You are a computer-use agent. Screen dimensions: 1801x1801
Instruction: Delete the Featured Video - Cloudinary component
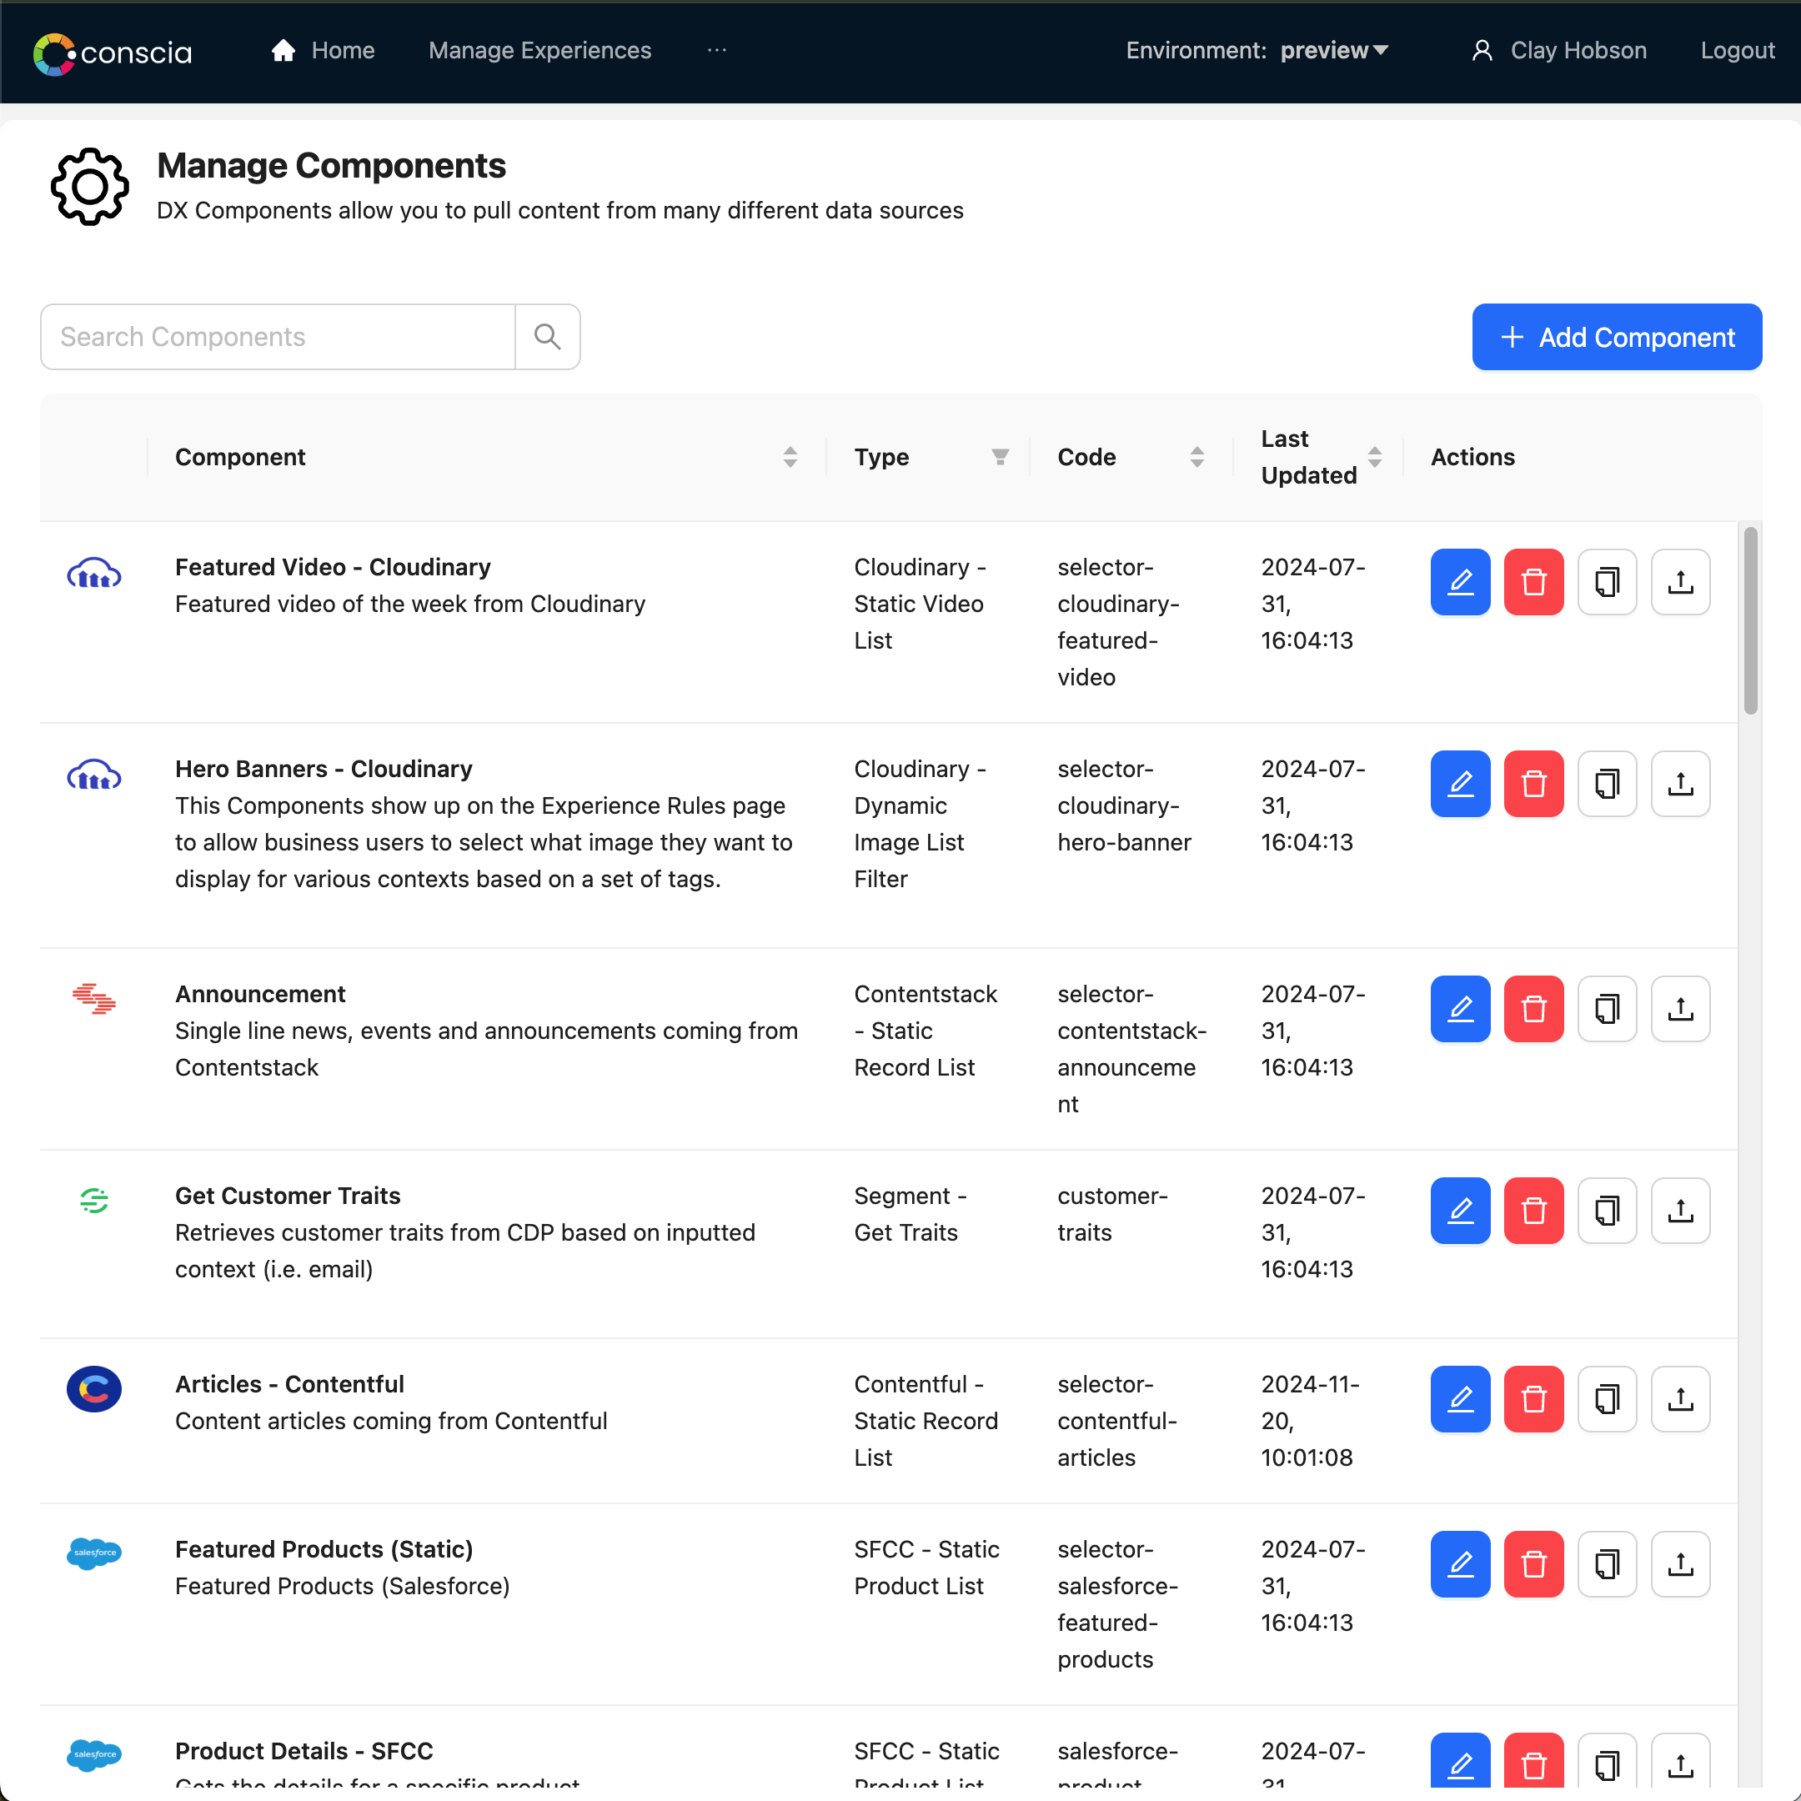(1533, 582)
